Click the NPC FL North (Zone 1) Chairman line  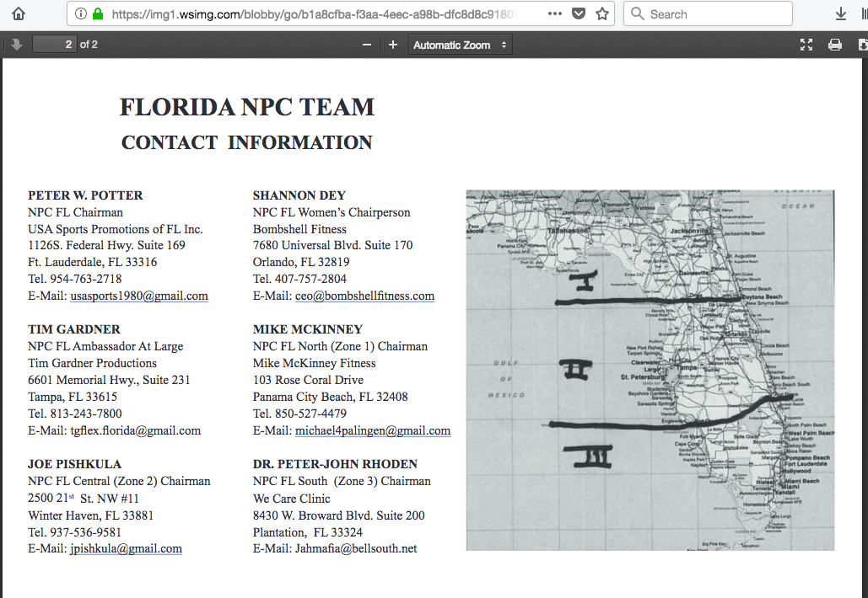340,346
